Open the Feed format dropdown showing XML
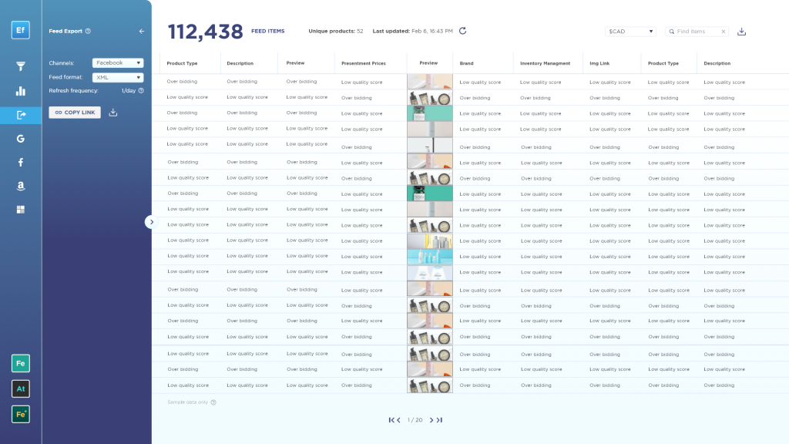This screenshot has height=444, width=789. pos(118,78)
